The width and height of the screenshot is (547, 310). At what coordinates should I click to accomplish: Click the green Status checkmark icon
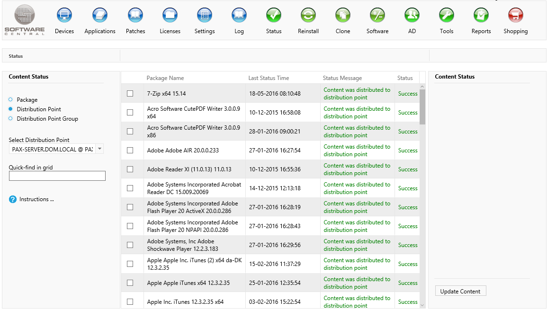pos(274,15)
